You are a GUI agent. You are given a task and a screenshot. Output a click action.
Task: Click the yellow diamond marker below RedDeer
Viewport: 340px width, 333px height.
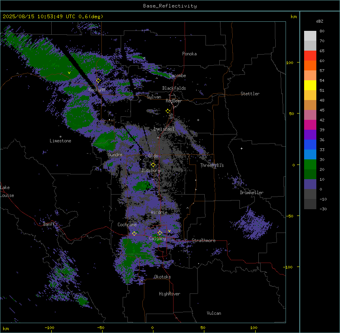point(168,111)
